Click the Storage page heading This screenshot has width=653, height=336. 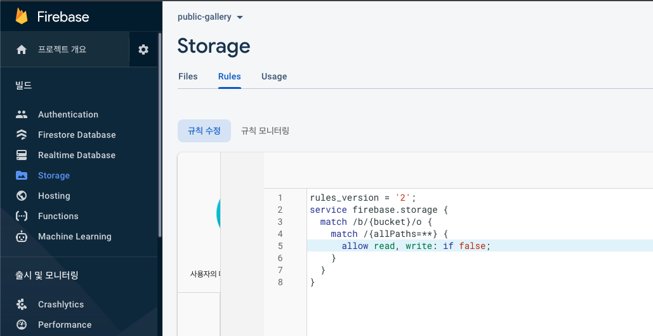(x=214, y=46)
